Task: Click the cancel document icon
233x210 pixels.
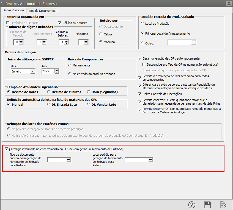Action: point(223,205)
